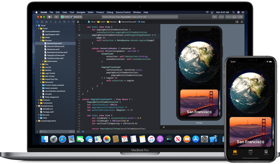This screenshot has width=280, height=164.
Task: Open the Symbol navigator icon
Action: 46,22
